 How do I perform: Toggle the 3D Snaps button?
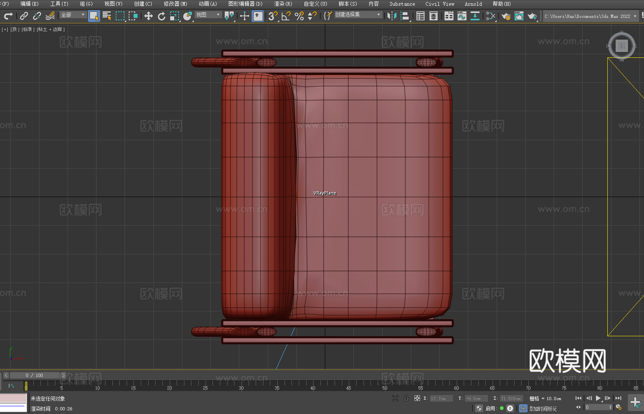273,16
